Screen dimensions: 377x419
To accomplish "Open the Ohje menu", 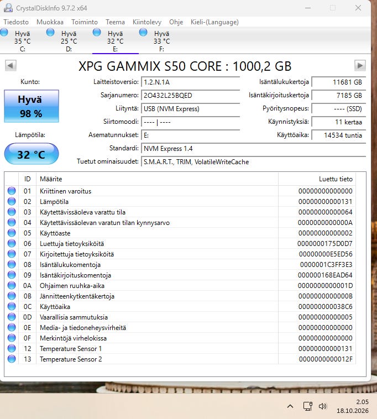I will point(176,22).
